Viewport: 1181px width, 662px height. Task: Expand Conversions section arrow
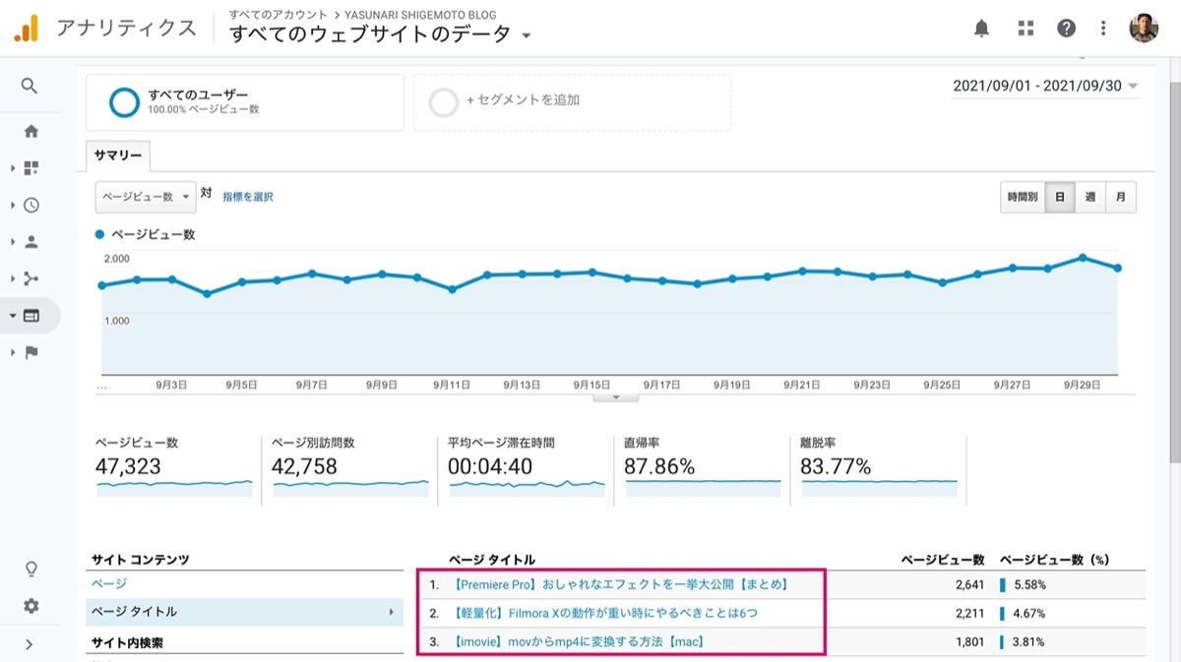pyautogui.click(x=13, y=352)
